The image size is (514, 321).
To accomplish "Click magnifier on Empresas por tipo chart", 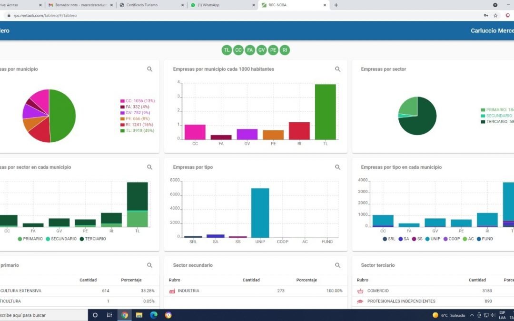I will tap(337, 167).
